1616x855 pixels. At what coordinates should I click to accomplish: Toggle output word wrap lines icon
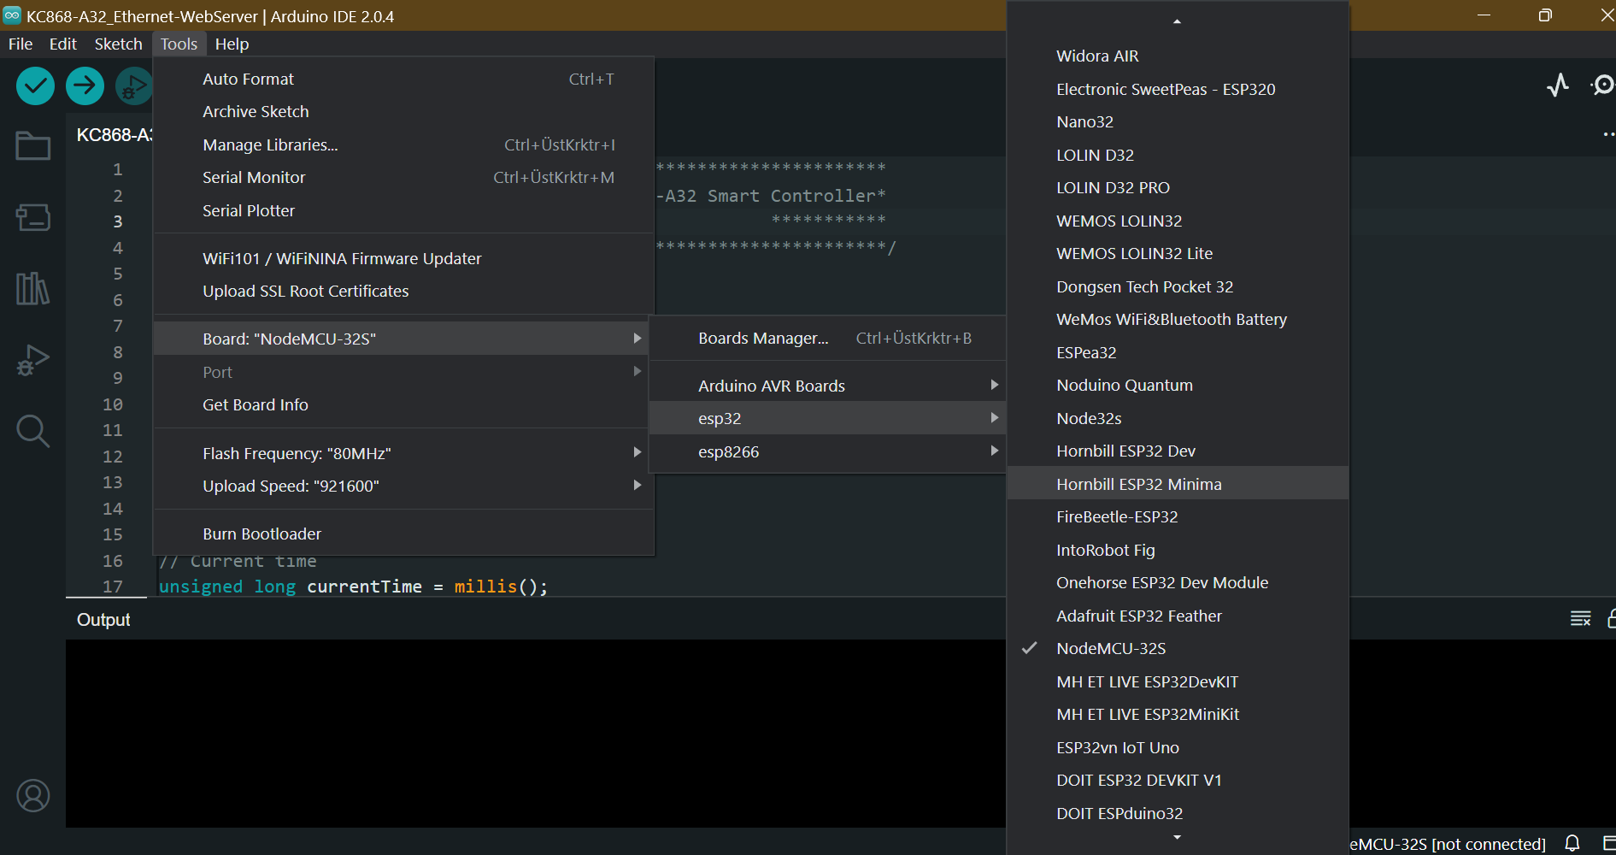coord(1580,619)
